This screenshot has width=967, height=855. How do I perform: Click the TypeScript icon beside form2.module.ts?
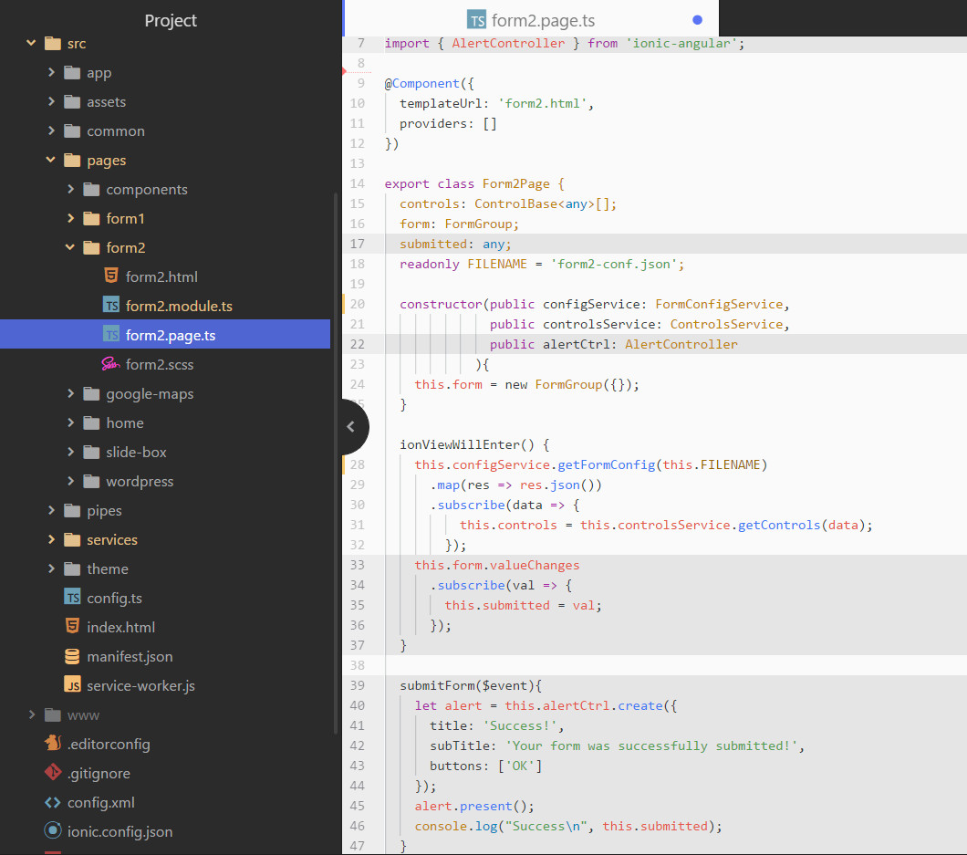tap(111, 306)
